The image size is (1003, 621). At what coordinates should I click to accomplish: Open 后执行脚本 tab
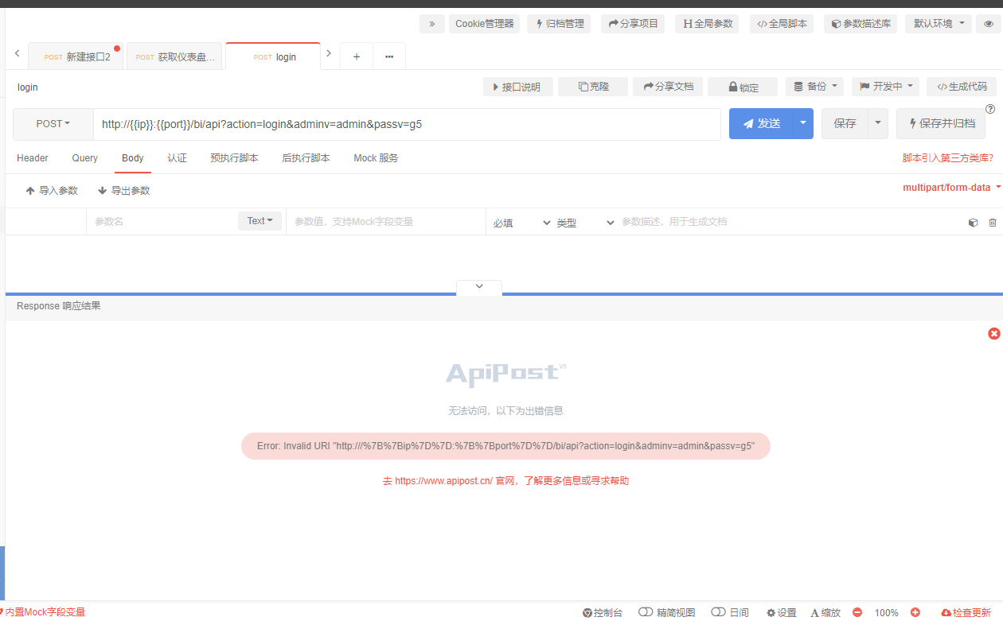pos(306,158)
